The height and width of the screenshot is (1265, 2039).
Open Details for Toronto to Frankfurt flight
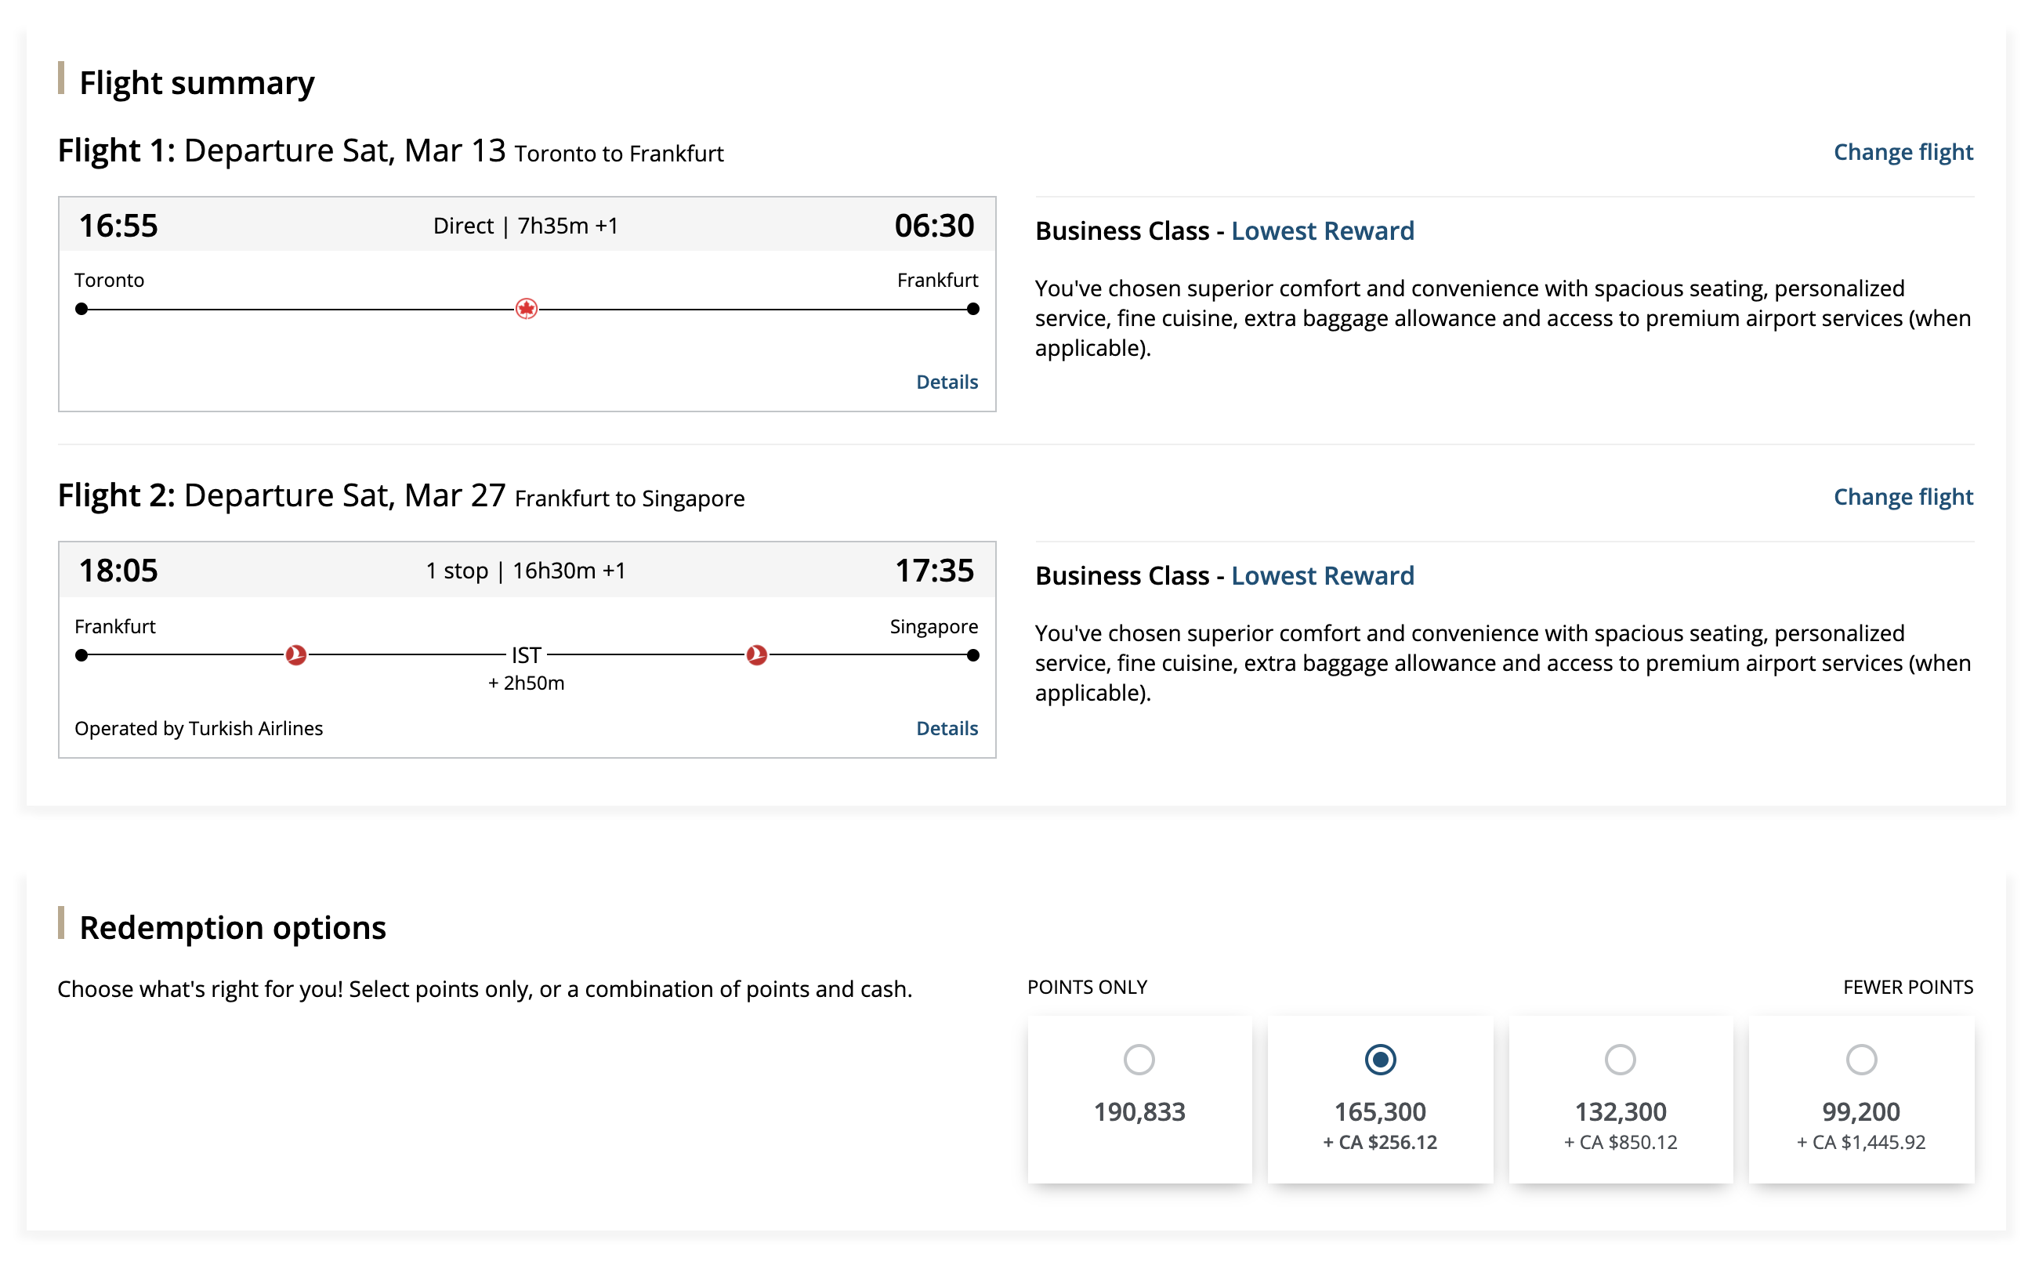(946, 382)
